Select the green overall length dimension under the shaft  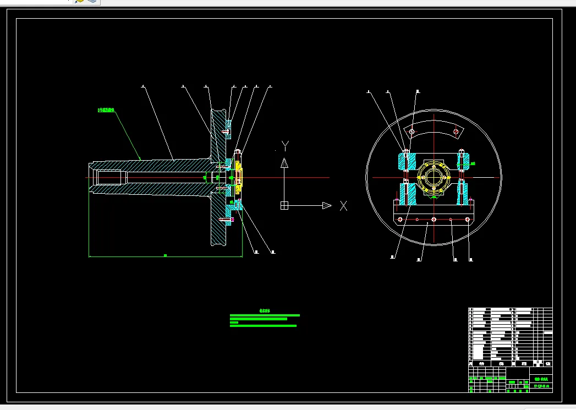click(x=165, y=256)
